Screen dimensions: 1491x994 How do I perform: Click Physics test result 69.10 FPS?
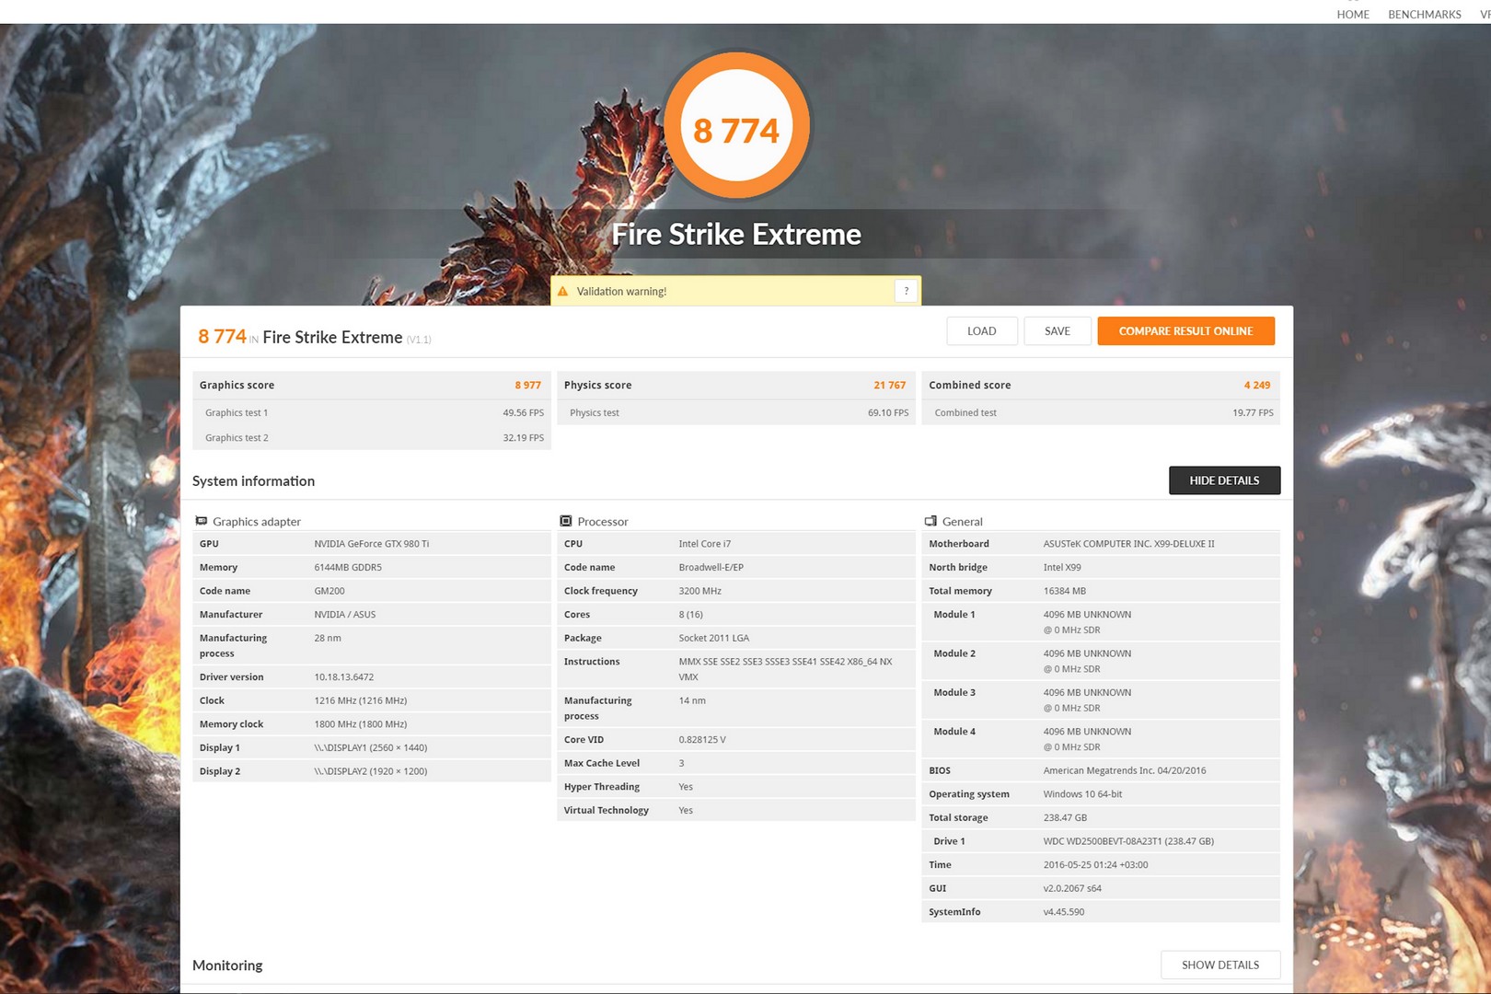click(887, 413)
